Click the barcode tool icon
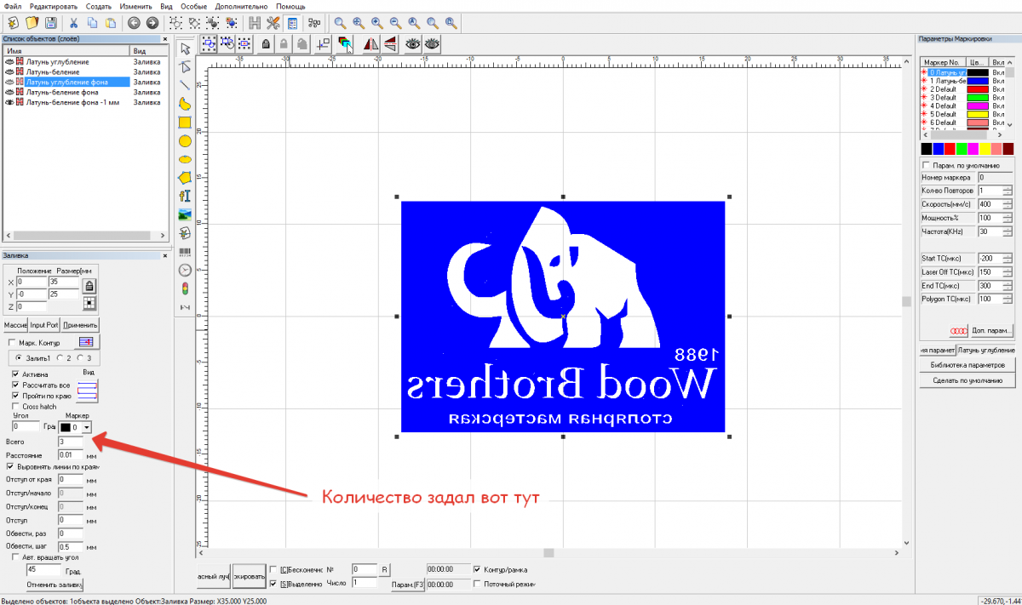1022x605 pixels. click(x=185, y=252)
